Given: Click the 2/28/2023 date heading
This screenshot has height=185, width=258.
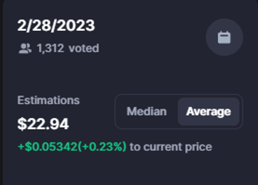Looking at the screenshot, I should pyautogui.click(x=56, y=26).
